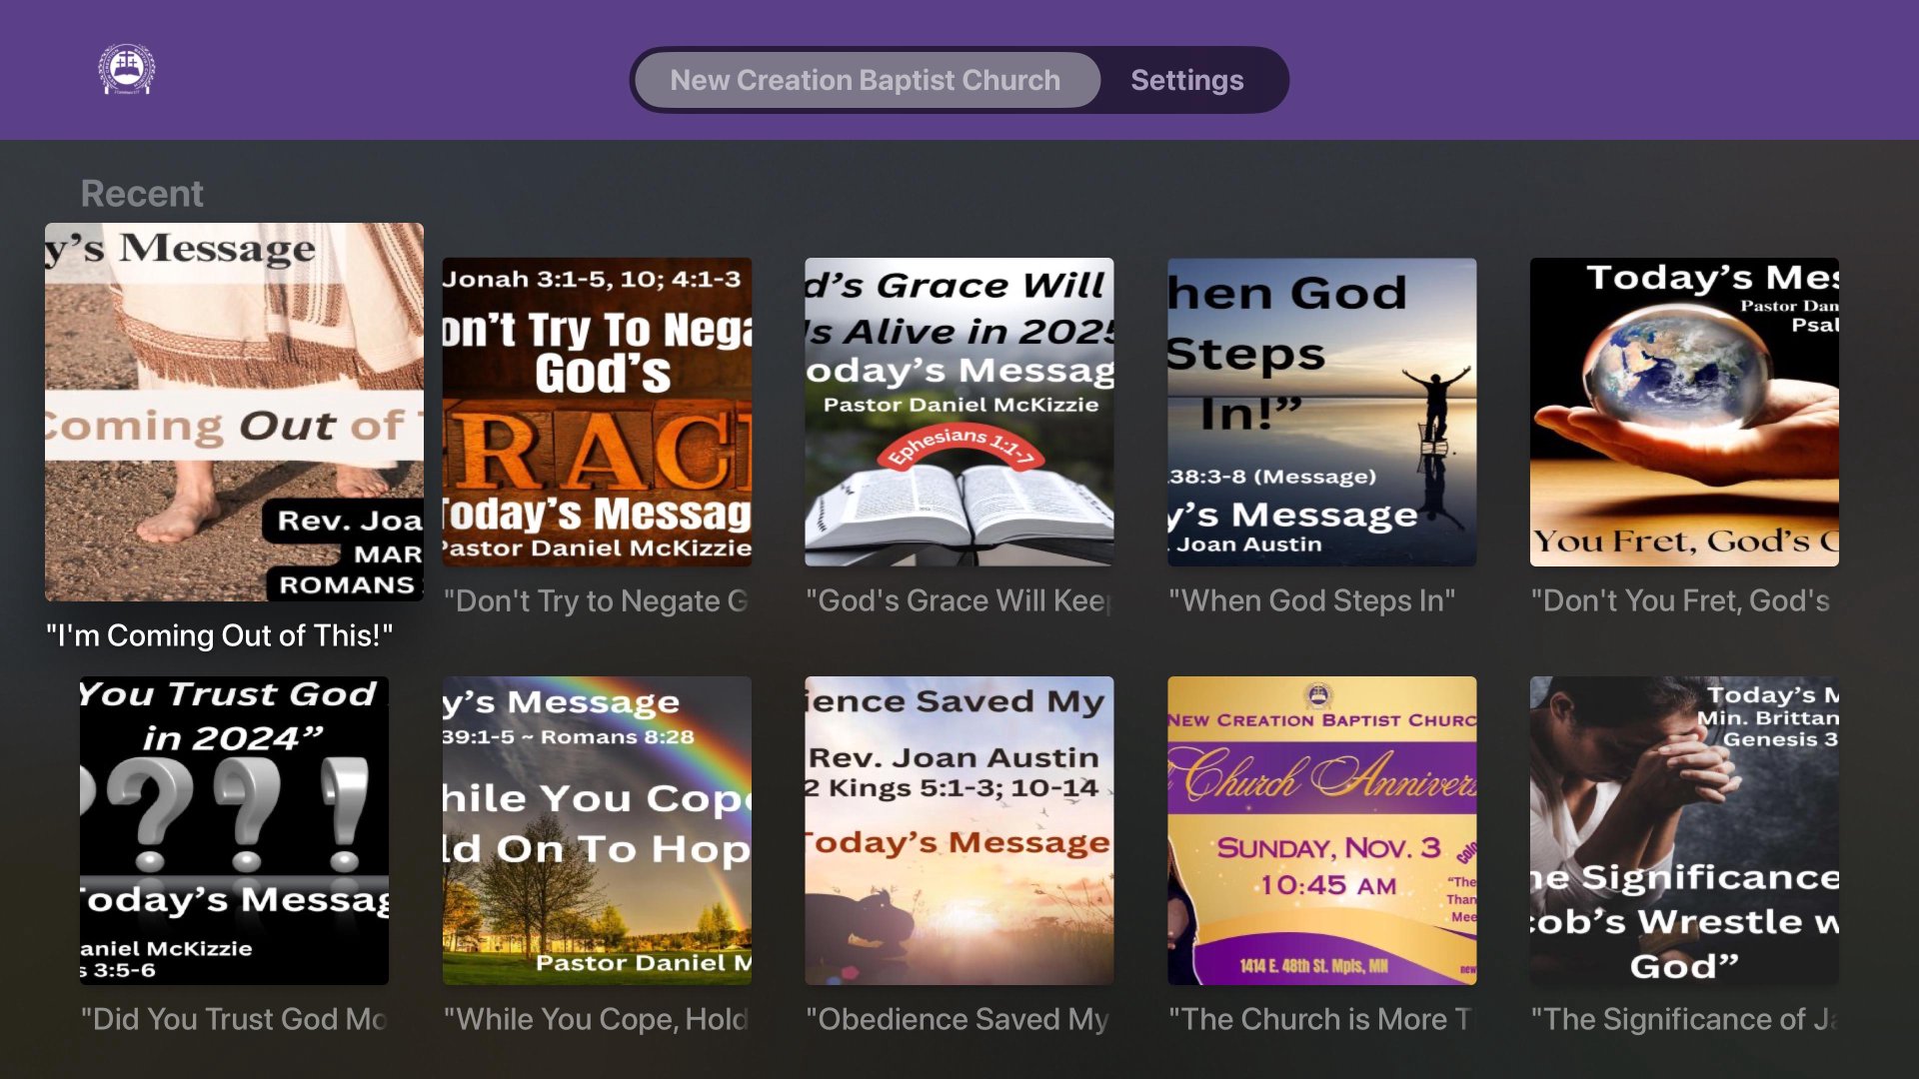Viewport: 1919px width, 1079px height.
Task: Click the "While You Cope, Hold" caption
Action: coord(596,1019)
